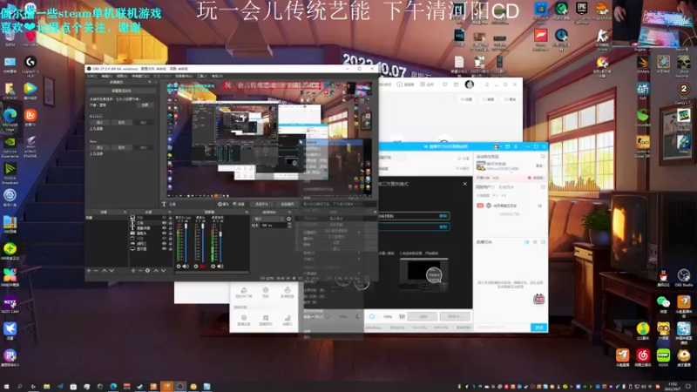
Task: Pop out the audio mixer dock panel icon
Action: 247,212
